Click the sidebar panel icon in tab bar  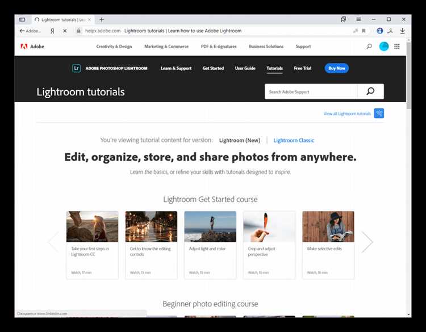point(22,19)
